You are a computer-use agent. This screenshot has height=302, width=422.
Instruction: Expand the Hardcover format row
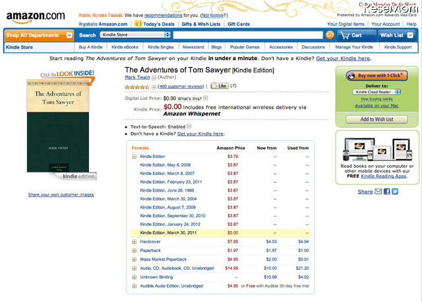[x=134, y=241]
